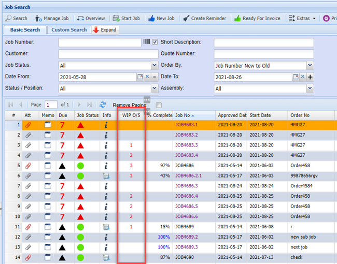Click the New Job thumbs-up icon

[152, 18]
